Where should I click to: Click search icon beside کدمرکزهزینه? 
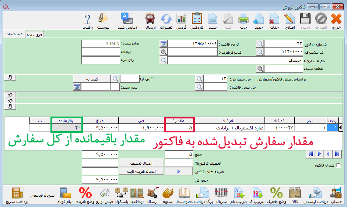point(164,52)
